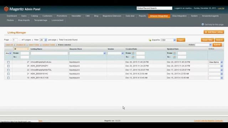Tick checkbox for listing ASIN_B0008161HC
Image resolution: width=228 pixels, height=128 pixels.
pos(9,74)
